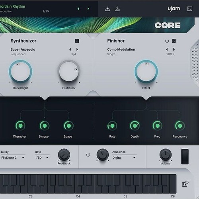Click the delay Feedback knob
Screen dimensions: 199x199
pyautogui.click(x=64, y=155)
